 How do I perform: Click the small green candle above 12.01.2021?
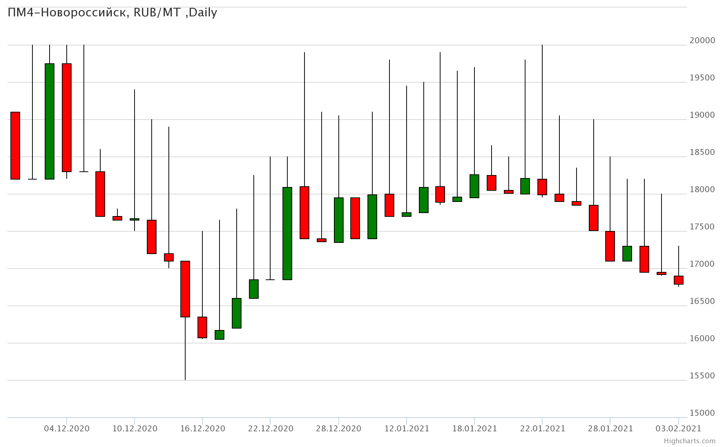[x=407, y=215]
